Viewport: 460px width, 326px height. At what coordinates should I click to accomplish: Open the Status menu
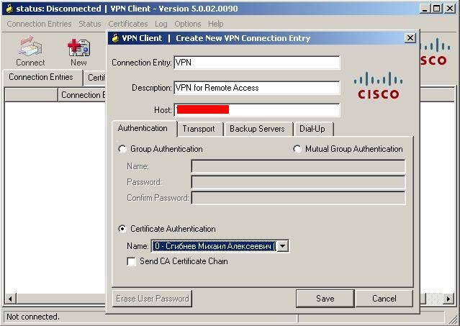90,24
